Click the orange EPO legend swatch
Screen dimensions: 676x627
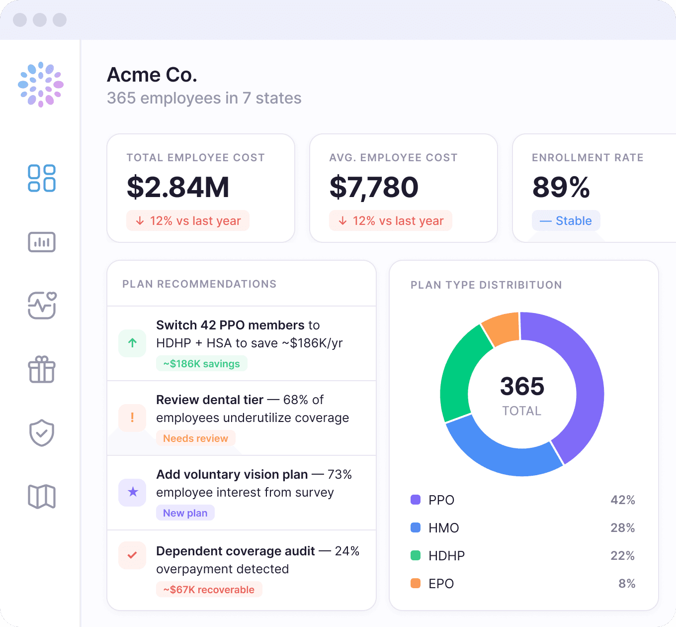tap(416, 583)
